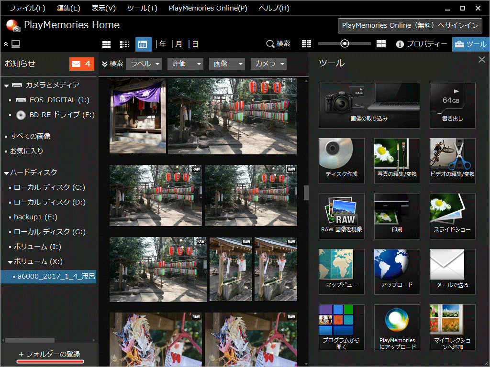Open the ラベル filter dropdown
490x367 pixels.
[x=144, y=64]
